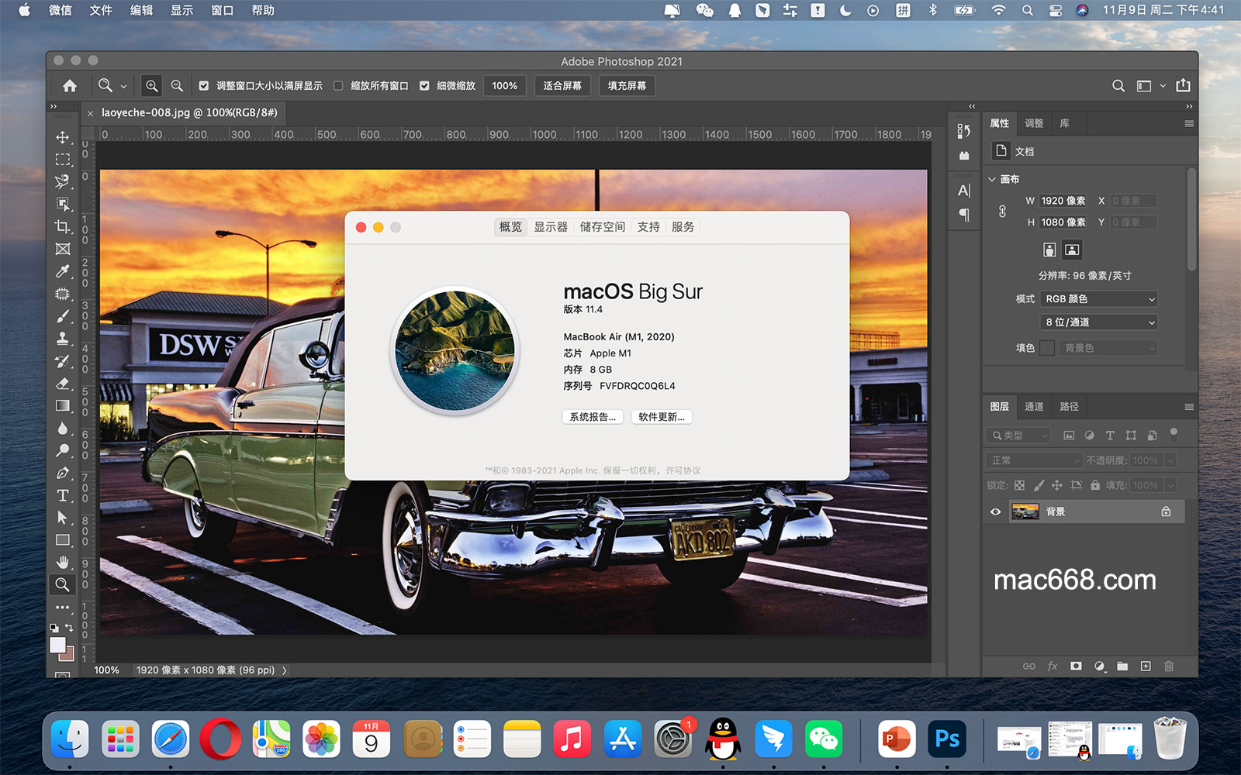This screenshot has width=1241, height=775.
Task: Select the Eyedropper tool
Action: [63, 271]
